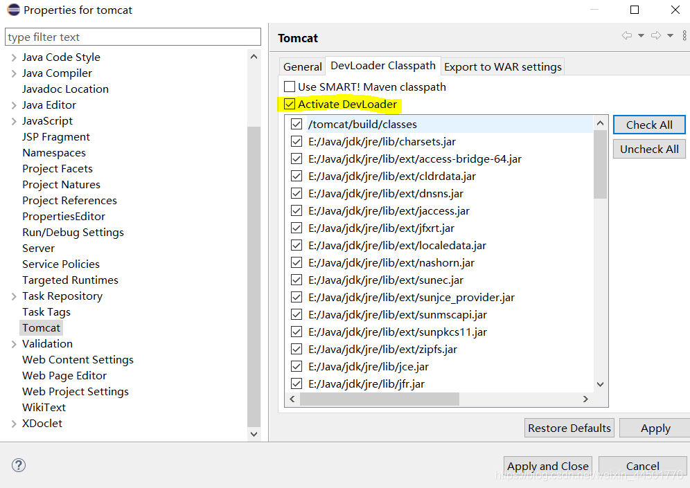
Task: Click the tree panel scrollbar thumb
Action: click(x=254, y=276)
